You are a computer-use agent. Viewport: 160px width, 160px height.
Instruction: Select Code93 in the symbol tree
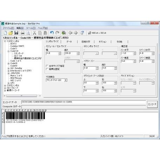[x=14, y=66]
